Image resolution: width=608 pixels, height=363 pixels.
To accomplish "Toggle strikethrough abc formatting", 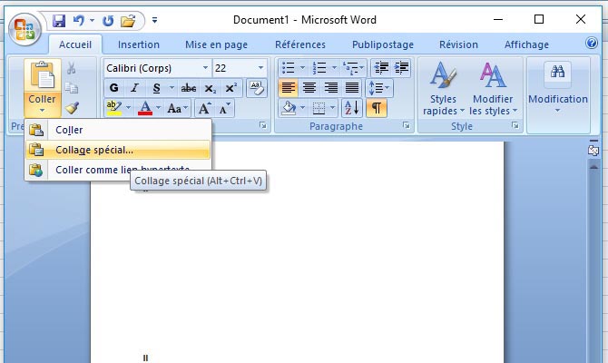I will point(189,88).
